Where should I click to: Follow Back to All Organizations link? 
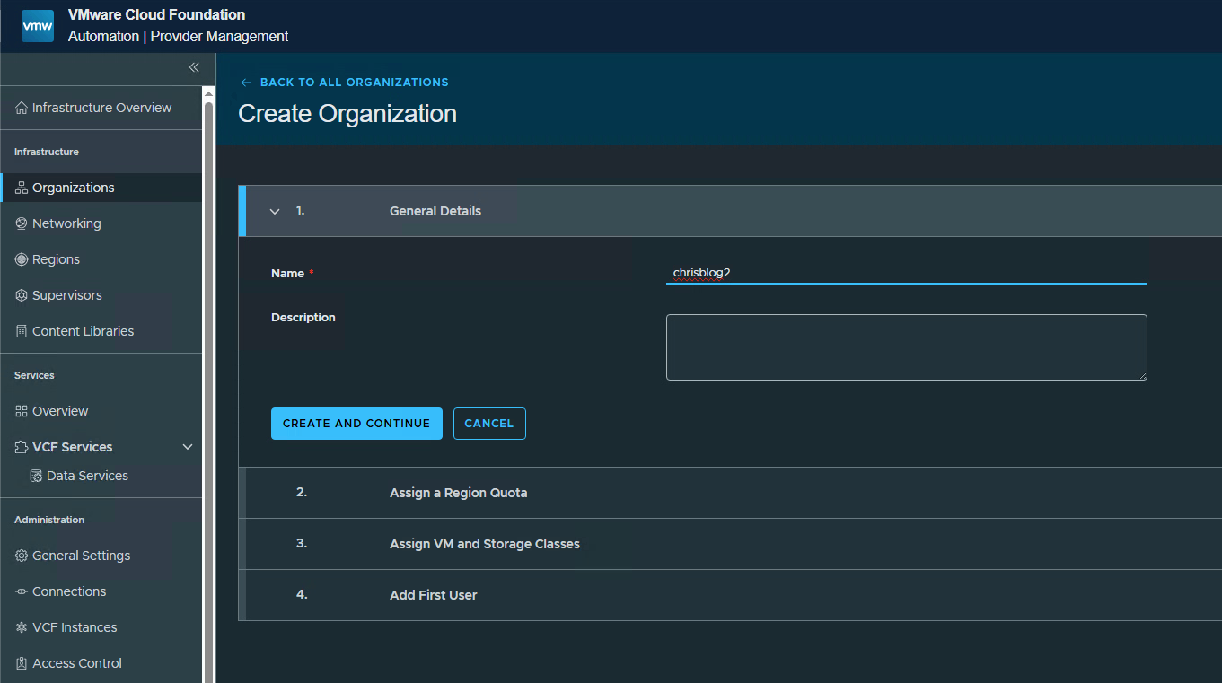pyautogui.click(x=345, y=82)
